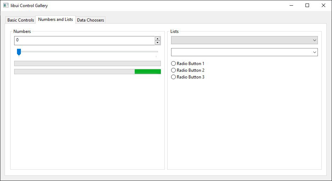Screen dimensions: 332x181
Task: Click the spinbox up arrow
Action: tap(157, 39)
